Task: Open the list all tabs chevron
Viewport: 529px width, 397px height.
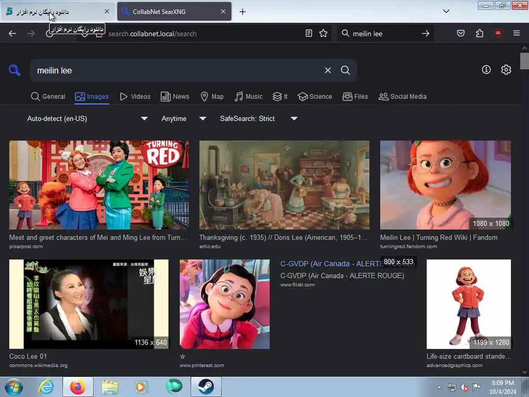Action: pos(446,11)
